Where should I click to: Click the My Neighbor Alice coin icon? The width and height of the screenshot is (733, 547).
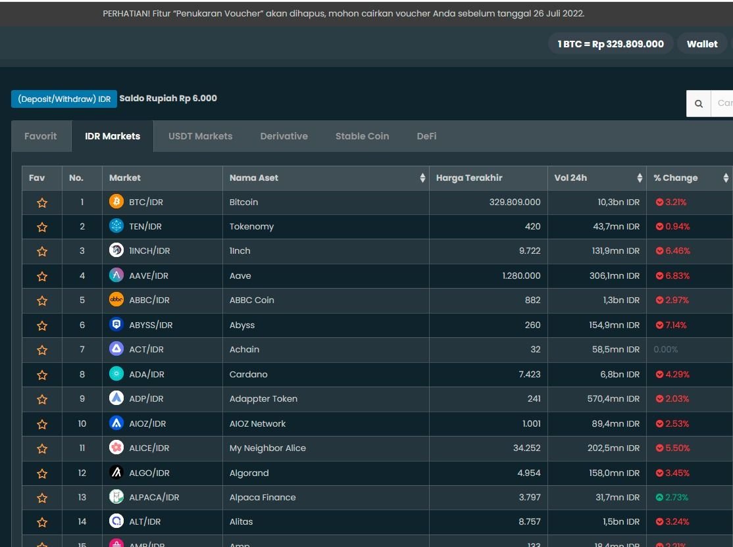(116, 448)
